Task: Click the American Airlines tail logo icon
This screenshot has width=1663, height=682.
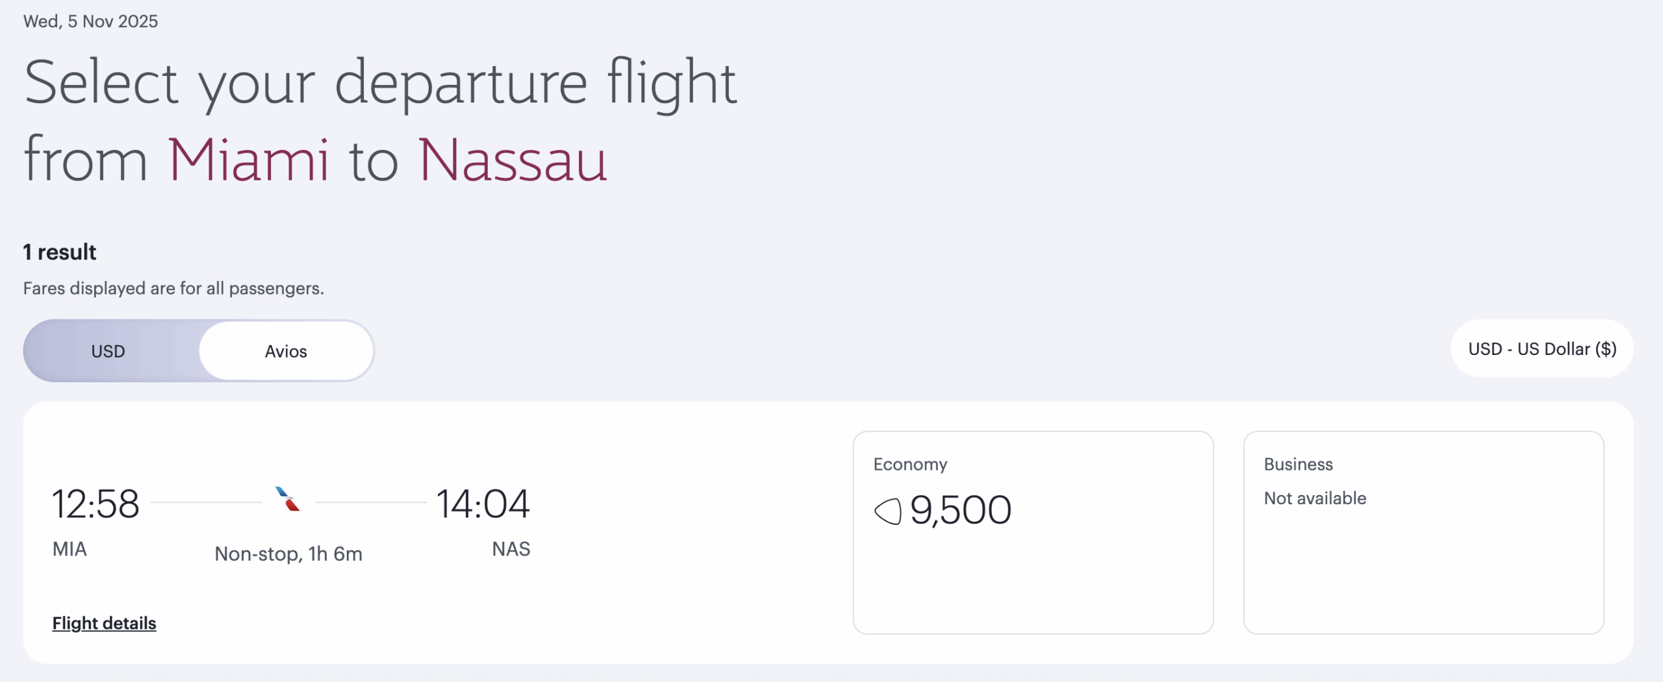Action: click(288, 499)
